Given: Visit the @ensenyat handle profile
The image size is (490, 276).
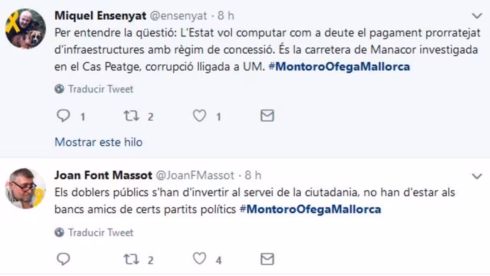Looking at the screenshot, I should click(x=178, y=16).
